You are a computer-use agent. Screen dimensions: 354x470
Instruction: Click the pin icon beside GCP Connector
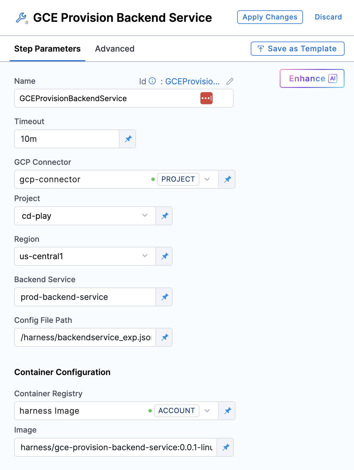(227, 179)
